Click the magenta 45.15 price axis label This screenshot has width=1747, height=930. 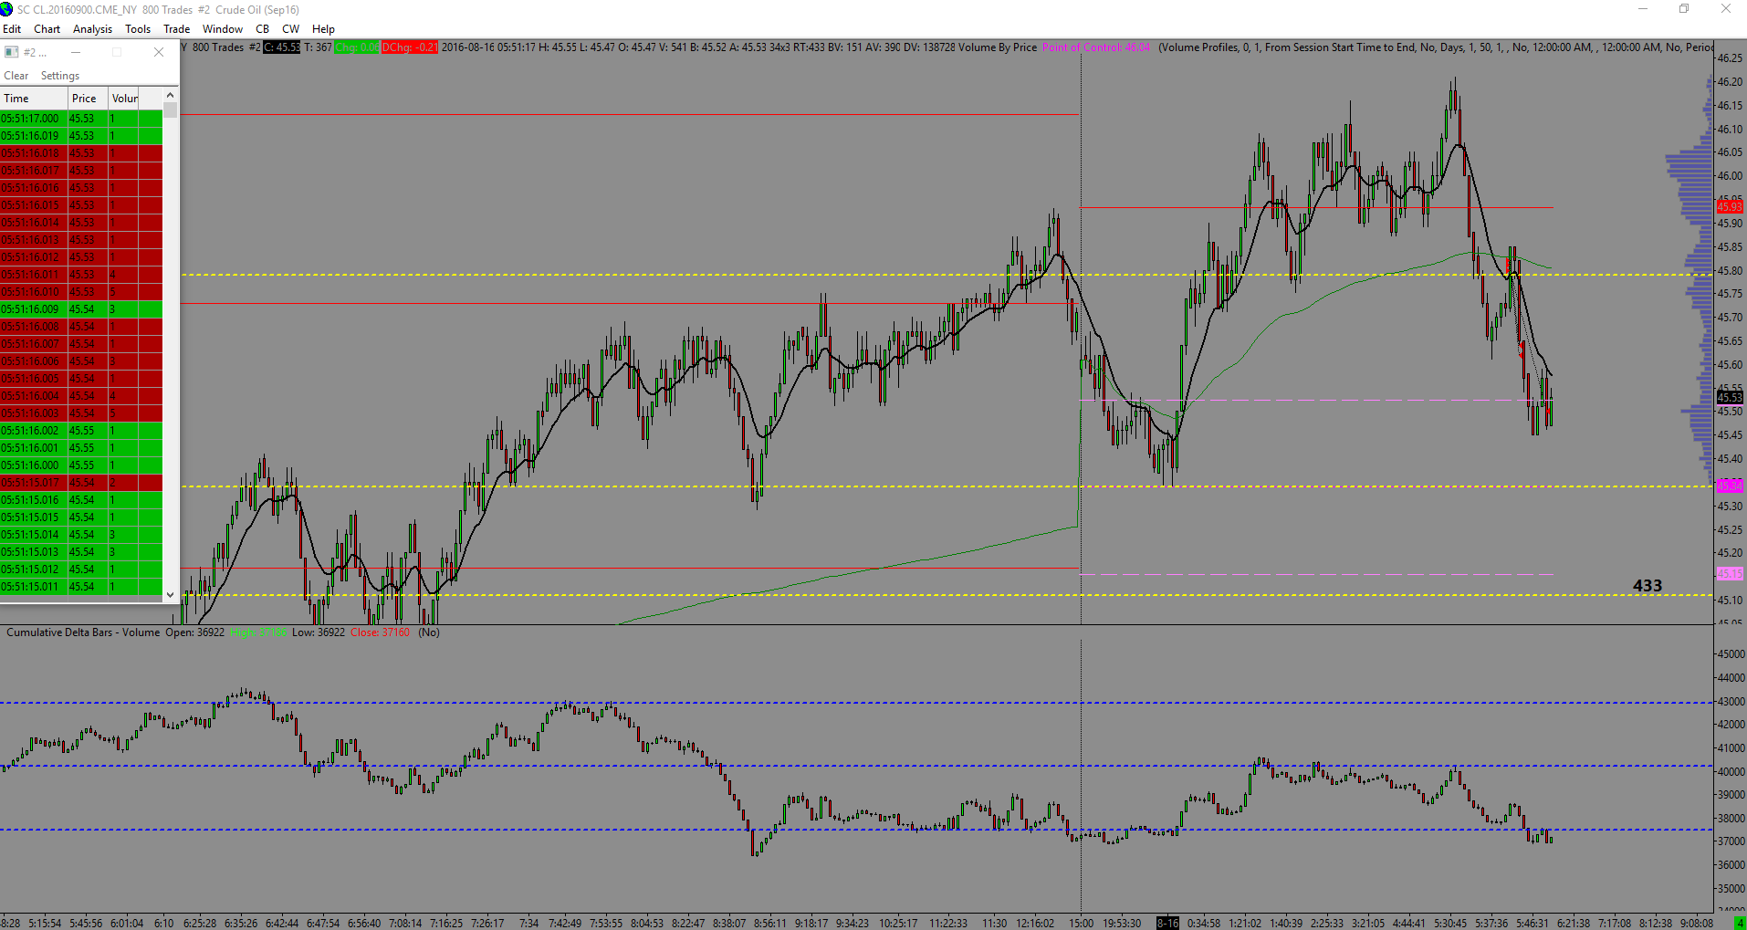point(1730,574)
